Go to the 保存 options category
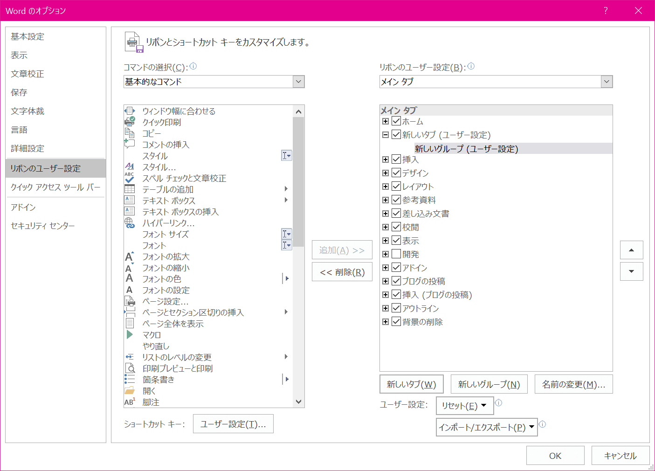The image size is (655, 471). click(56, 92)
